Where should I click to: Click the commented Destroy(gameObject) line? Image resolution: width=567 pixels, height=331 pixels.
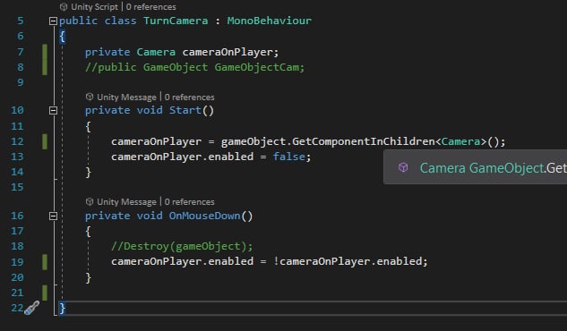(x=182, y=246)
